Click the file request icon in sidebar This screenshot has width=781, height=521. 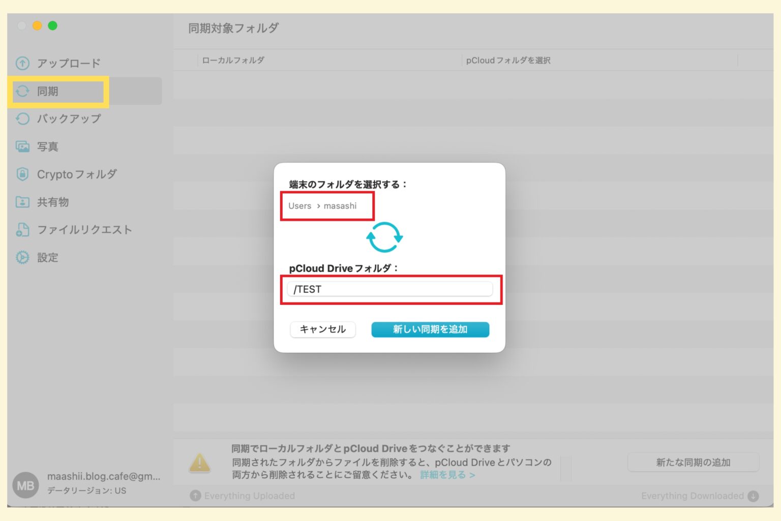[22, 230]
